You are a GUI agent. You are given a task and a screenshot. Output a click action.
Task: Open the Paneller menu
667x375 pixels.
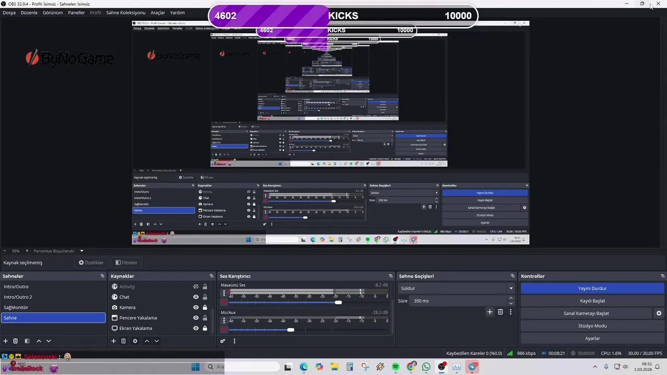pos(76,12)
